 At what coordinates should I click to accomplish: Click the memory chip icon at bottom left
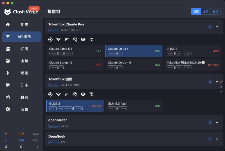[x=6, y=147]
